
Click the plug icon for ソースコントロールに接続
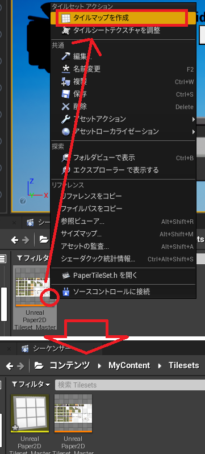(66, 292)
